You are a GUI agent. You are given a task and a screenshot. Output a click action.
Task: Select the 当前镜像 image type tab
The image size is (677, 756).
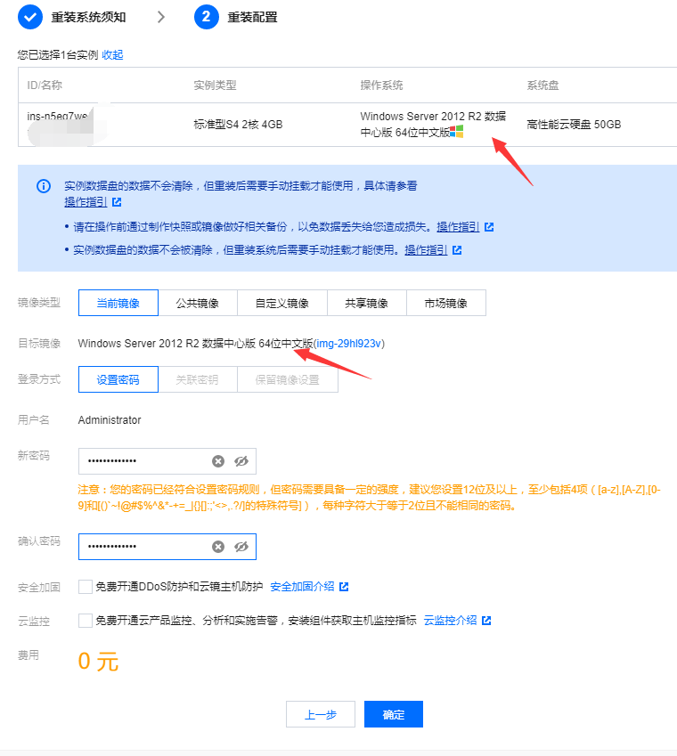pos(118,303)
